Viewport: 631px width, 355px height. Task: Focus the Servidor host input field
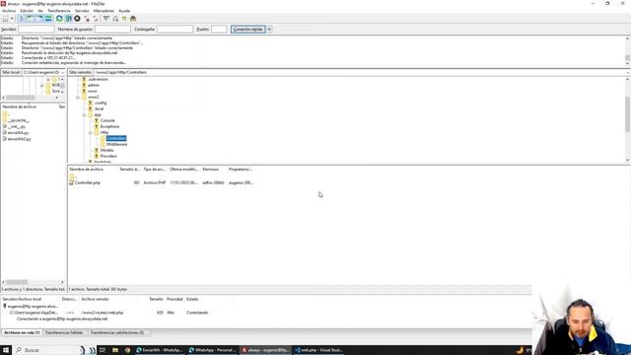click(x=36, y=29)
